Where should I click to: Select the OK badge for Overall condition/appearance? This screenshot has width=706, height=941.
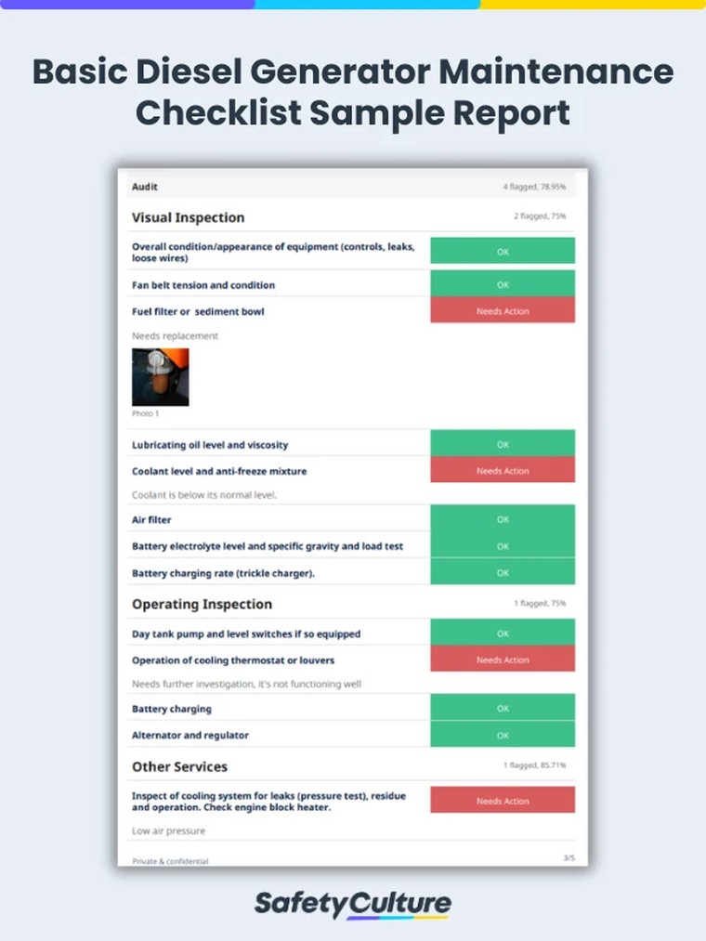(x=503, y=252)
